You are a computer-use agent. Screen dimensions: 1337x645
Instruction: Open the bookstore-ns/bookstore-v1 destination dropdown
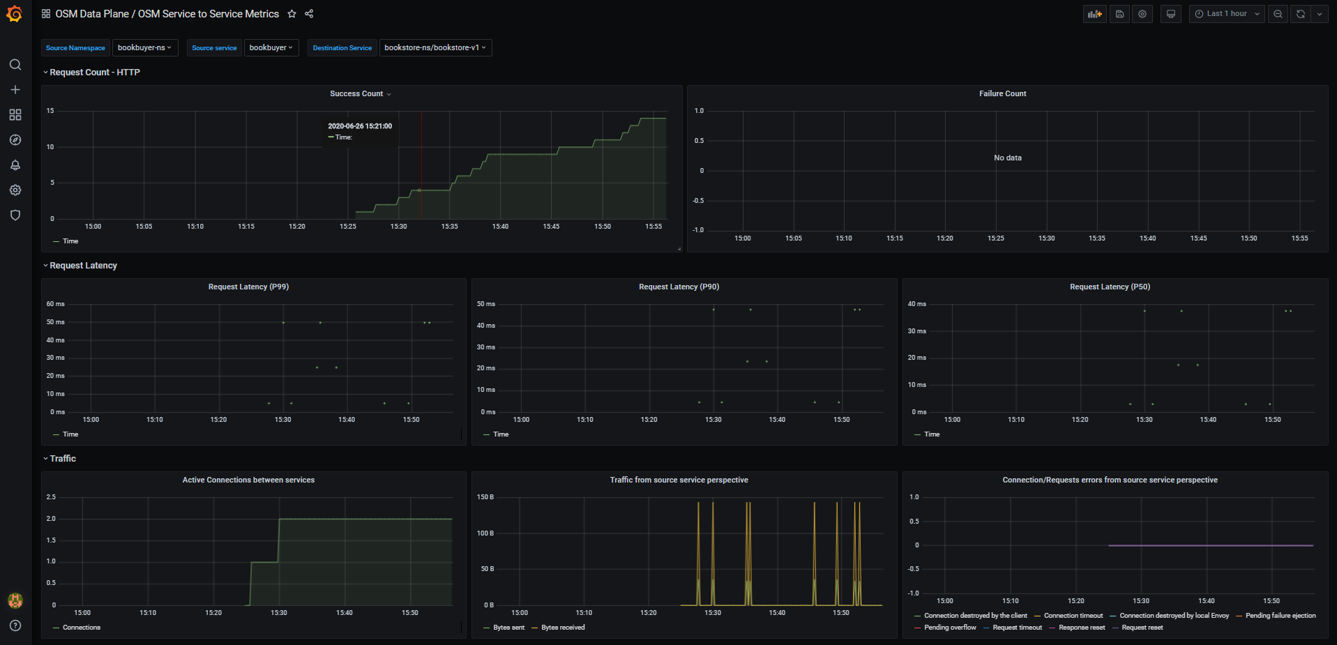pos(435,47)
